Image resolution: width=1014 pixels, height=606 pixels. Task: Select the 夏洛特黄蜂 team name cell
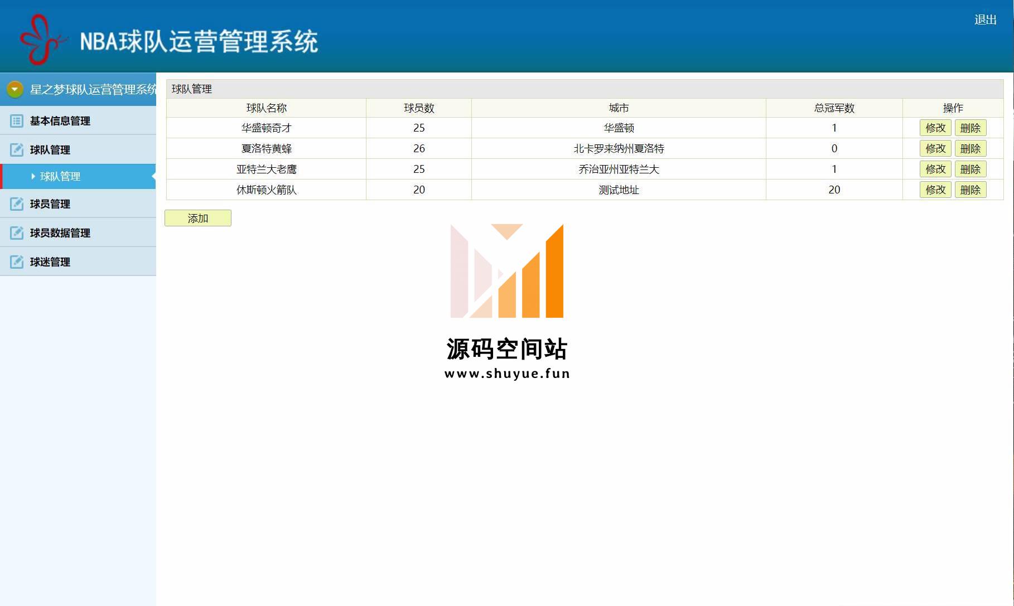coord(266,148)
